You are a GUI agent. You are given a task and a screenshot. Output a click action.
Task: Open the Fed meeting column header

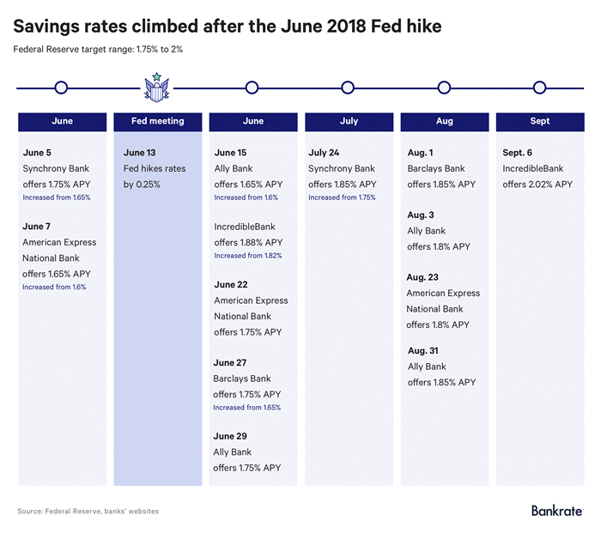(158, 121)
